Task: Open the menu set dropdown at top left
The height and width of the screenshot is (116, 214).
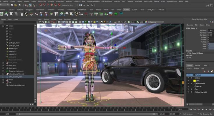Action: tap(4, 5)
